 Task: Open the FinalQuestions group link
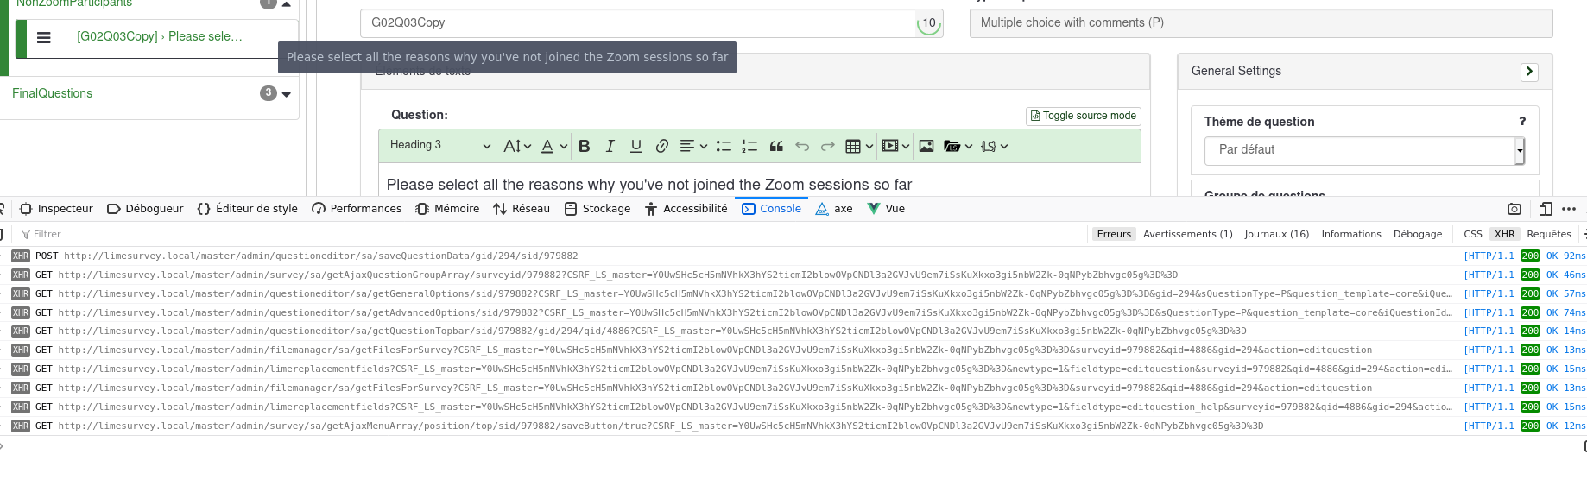(x=52, y=93)
